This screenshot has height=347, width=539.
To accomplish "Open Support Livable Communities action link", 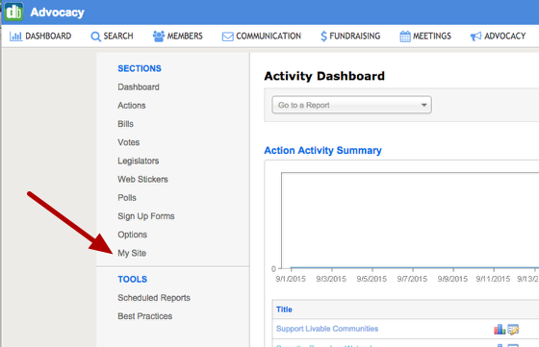I will click(x=327, y=329).
